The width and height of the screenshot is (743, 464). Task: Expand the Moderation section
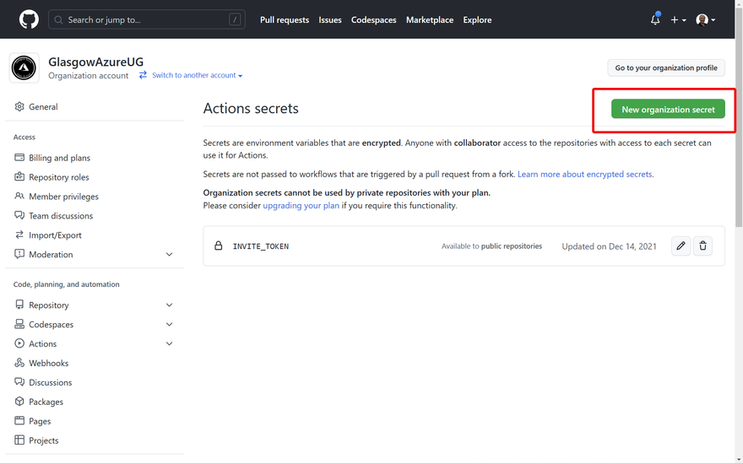tap(169, 255)
